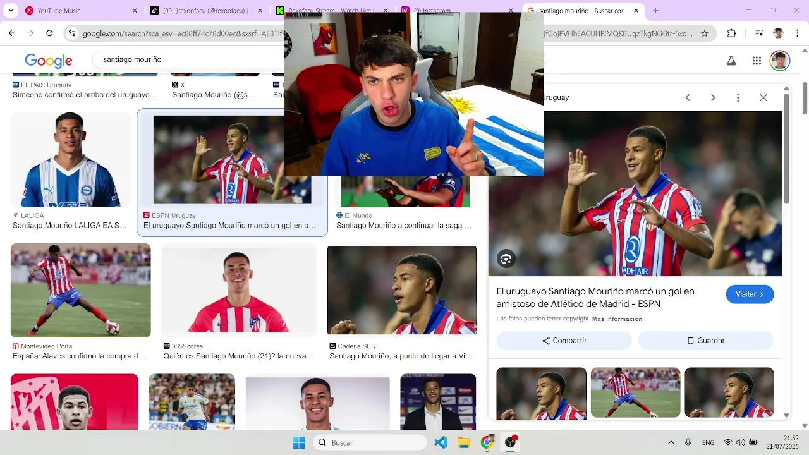Show previous image in the preview panel

[688, 98]
